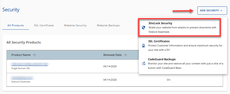Open the blurred Single Domain SSL product link

coord(30,64)
